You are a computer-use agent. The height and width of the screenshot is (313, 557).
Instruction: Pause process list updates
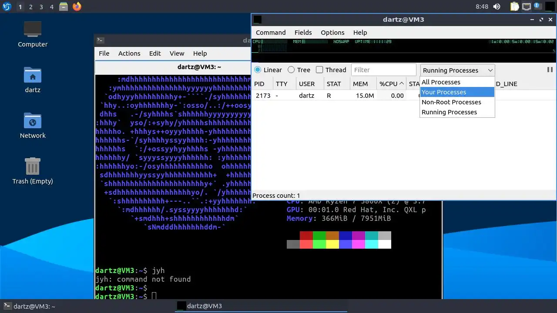tap(550, 70)
